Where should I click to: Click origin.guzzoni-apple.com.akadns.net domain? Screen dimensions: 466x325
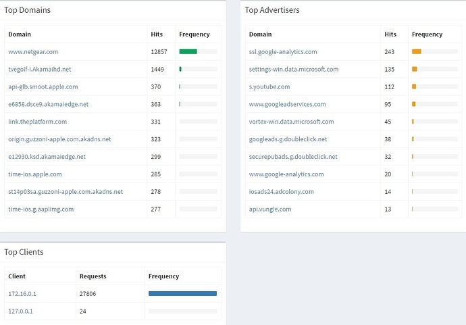59,139
